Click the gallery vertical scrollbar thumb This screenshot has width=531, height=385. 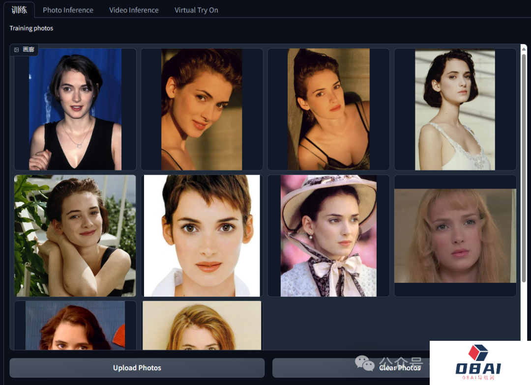(524, 167)
